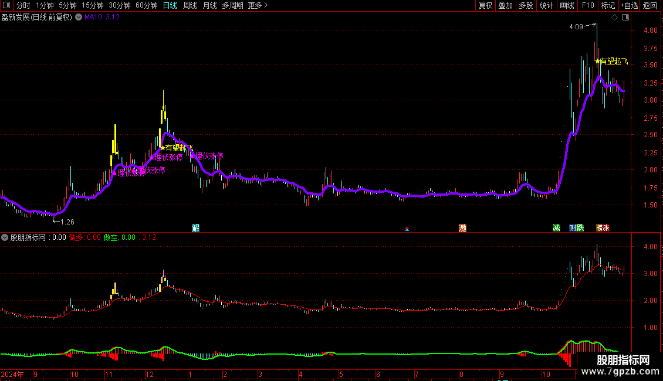Screen dimensions: 663x381
Task: Click the month 12 tick on date axis
Action: coord(149,374)
